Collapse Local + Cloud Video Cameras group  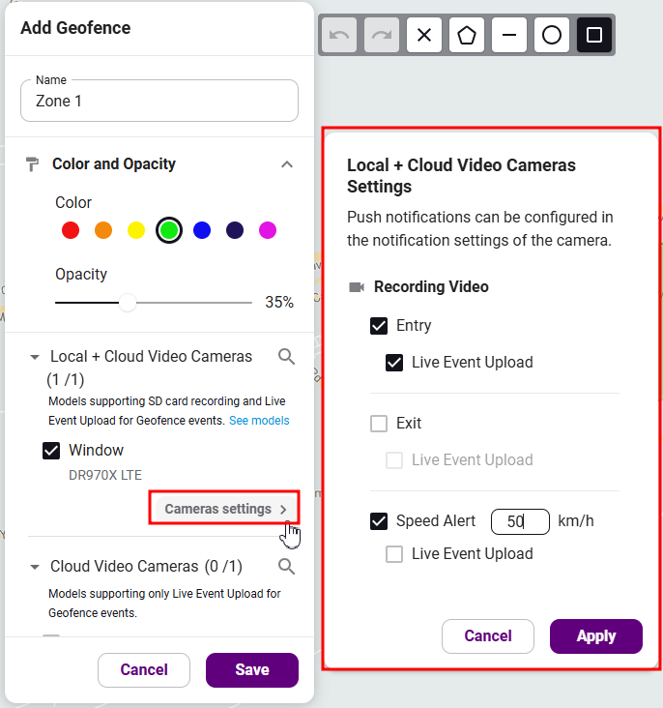(x=34, y=357)
